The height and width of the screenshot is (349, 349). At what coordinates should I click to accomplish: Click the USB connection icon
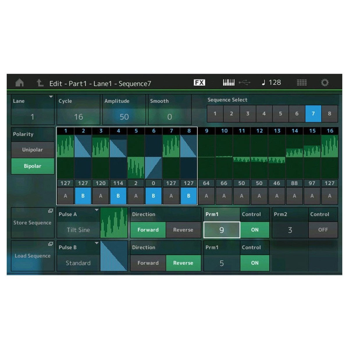pos(245,82)
